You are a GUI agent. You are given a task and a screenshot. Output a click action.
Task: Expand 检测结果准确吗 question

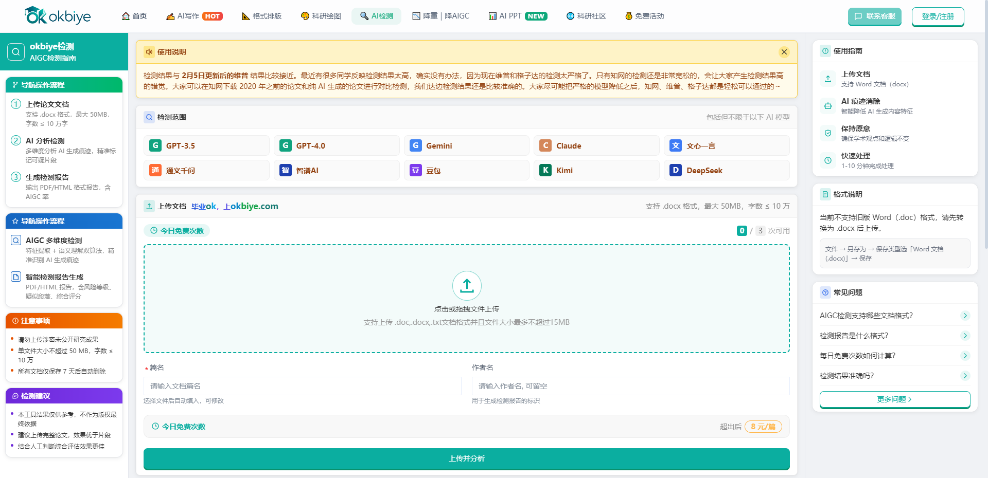pos(895,376)
